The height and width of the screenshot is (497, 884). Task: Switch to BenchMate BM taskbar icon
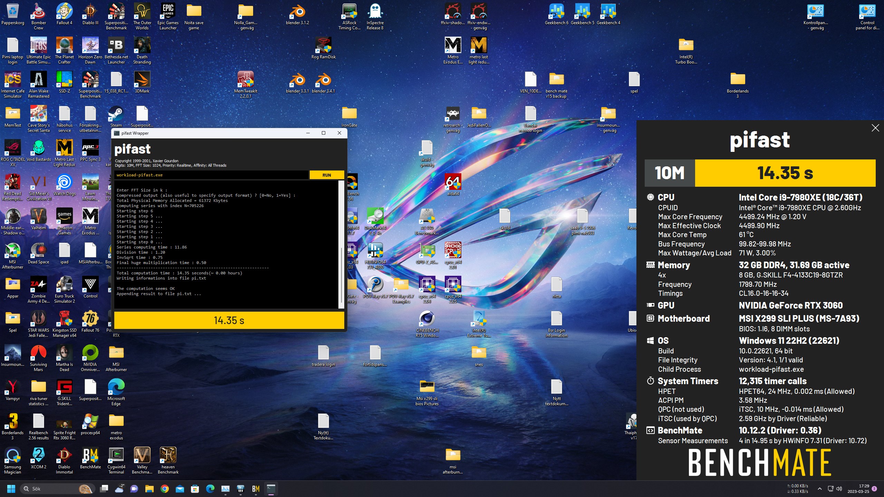pyautogui.click(x=256, y=489)
